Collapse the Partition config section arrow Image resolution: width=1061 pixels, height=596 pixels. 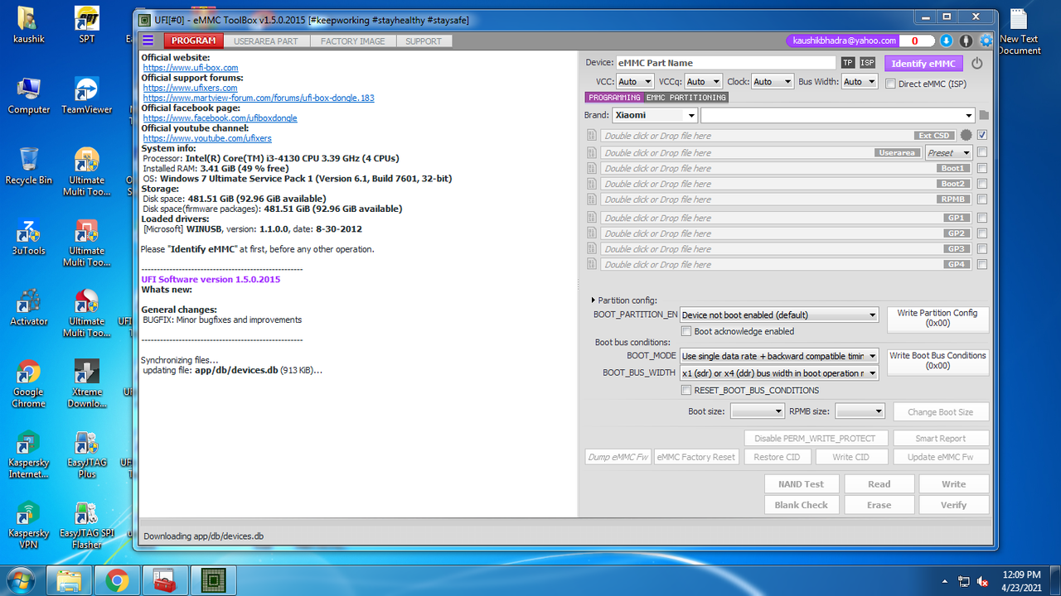pyautogui.click(x=593, y=300)
